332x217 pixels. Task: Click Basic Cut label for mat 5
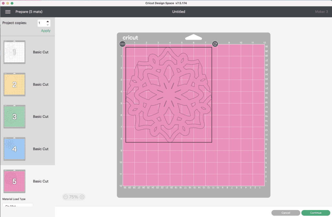[41, 181]
